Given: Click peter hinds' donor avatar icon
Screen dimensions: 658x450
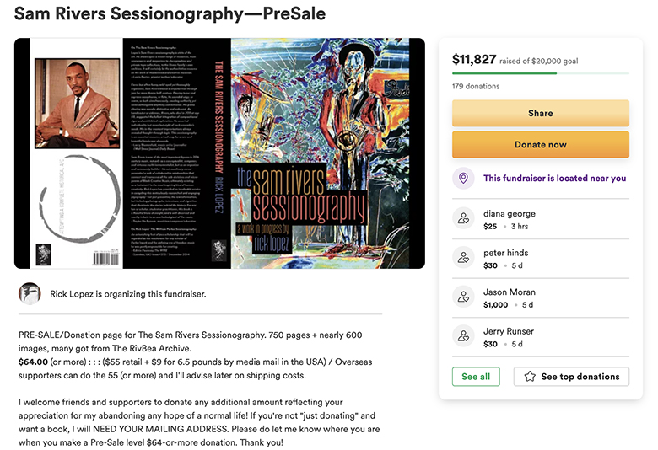Looking at the screenshot, I should [462, 258].
